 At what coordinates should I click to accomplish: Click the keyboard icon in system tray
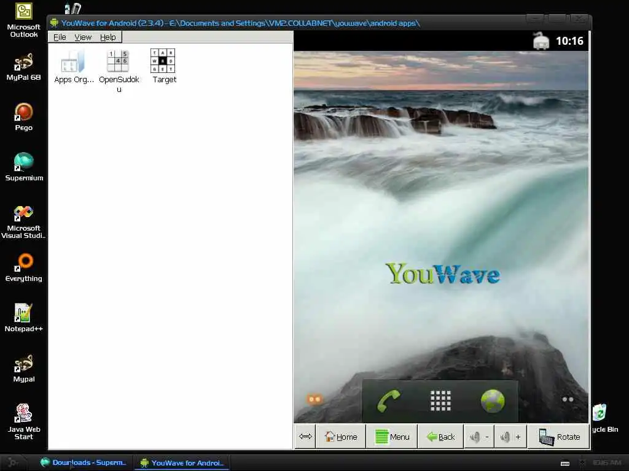click(x=565, y=463)
